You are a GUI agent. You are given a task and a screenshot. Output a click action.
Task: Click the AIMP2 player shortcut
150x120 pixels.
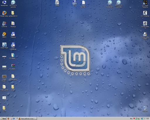tap(4, 35)
